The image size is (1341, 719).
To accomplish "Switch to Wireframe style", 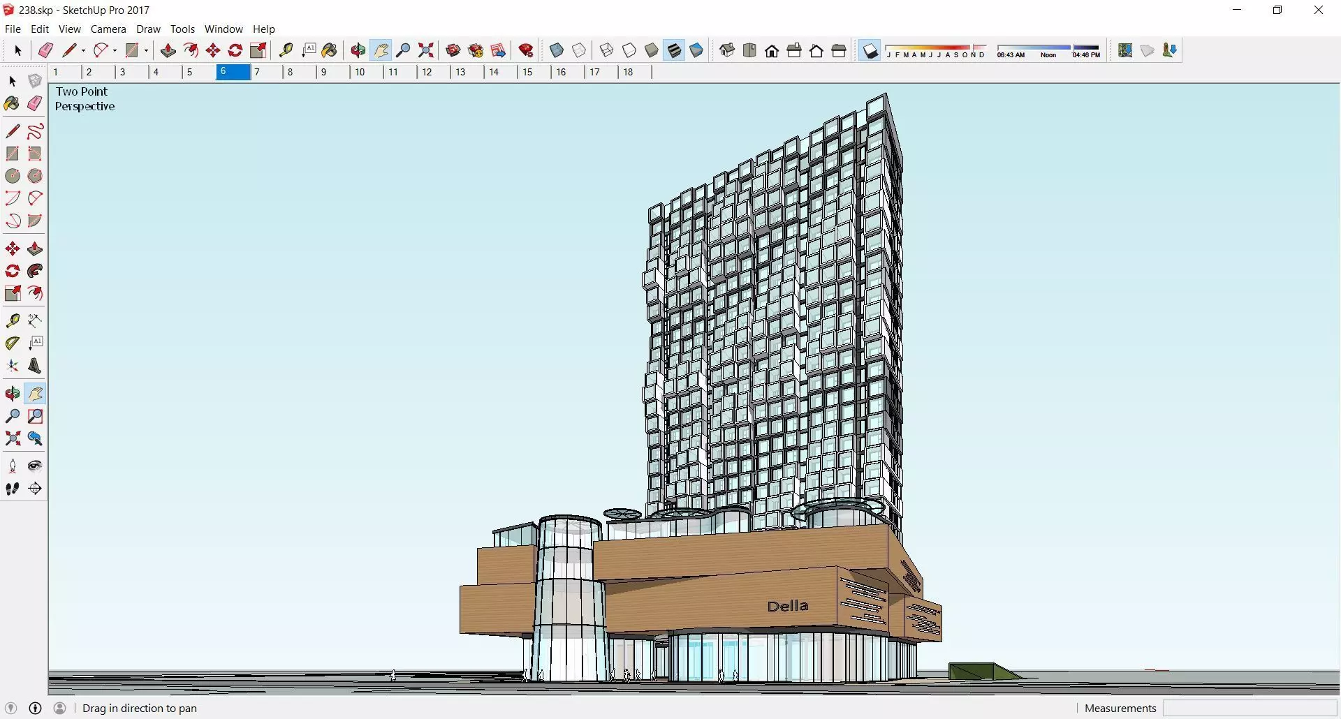I will click(x=607, y=50).
